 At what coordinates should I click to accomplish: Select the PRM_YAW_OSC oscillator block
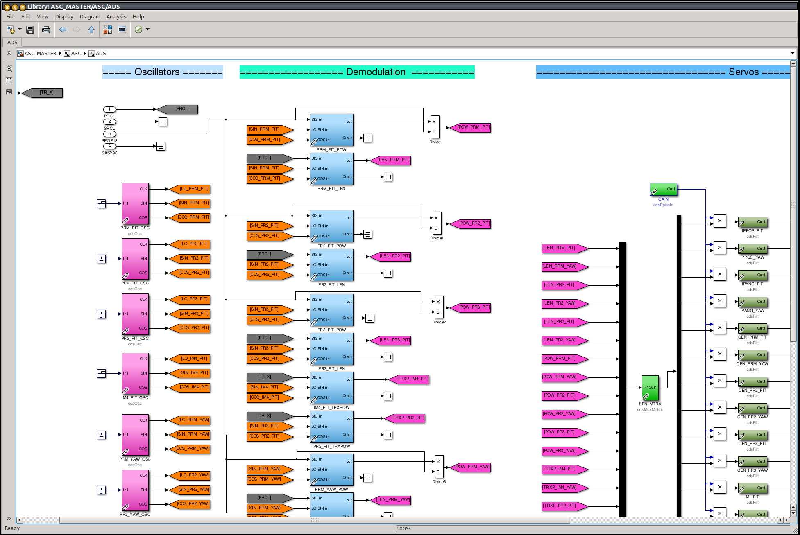click(x=135, y=435)
